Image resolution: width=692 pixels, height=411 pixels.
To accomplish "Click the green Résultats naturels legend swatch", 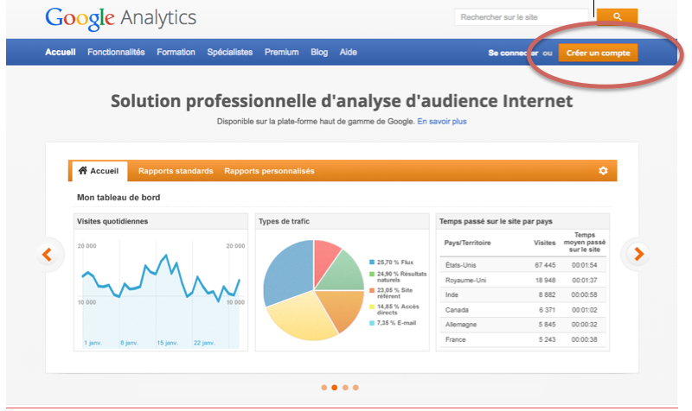I will 372,274.
